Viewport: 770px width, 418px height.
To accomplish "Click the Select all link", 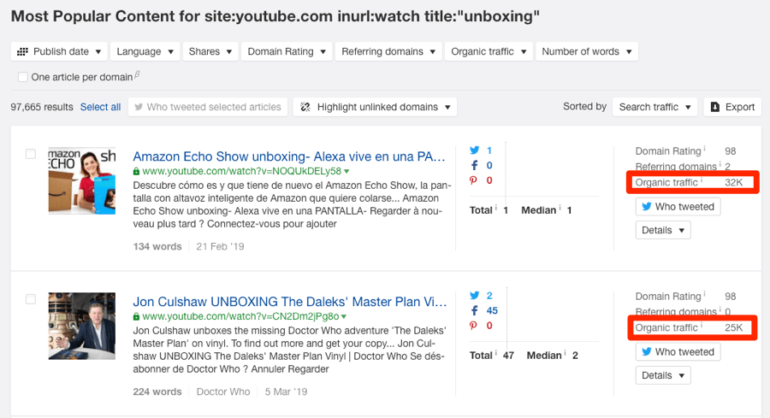I will [x=100, y=107].
